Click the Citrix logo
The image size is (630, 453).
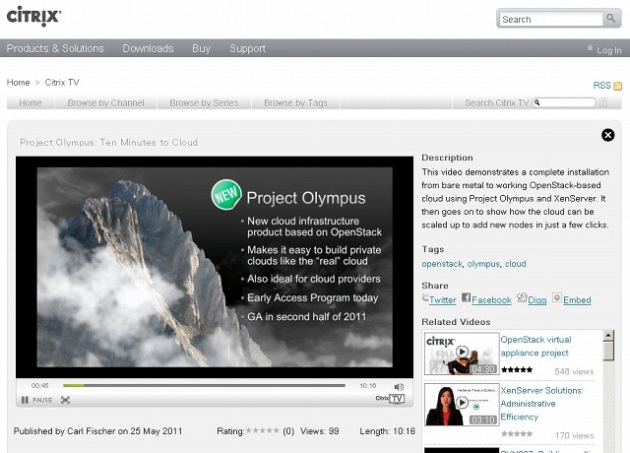[x=33, y=17]
